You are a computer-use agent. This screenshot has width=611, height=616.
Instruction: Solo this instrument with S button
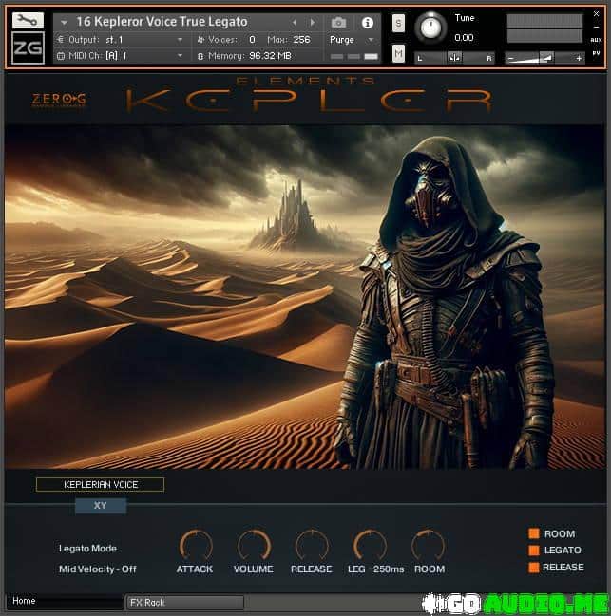(398, 24)
